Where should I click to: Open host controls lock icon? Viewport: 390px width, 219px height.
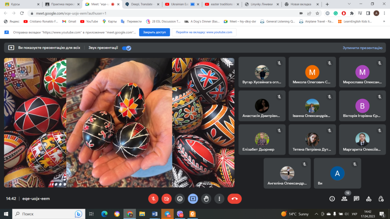(381, 198)
